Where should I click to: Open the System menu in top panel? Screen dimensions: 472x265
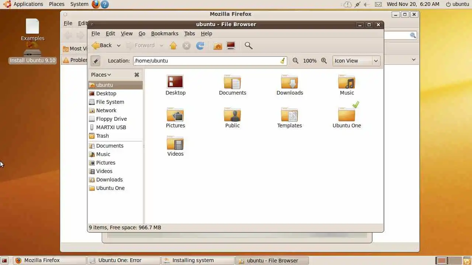[79, 4]
